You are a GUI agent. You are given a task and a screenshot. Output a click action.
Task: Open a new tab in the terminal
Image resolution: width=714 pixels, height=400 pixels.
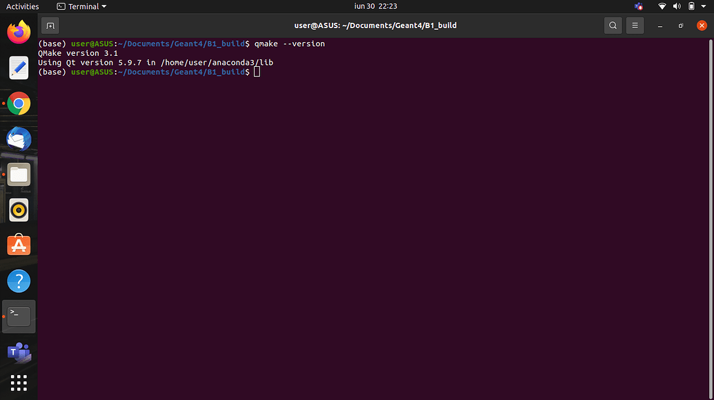click(50, 26)
